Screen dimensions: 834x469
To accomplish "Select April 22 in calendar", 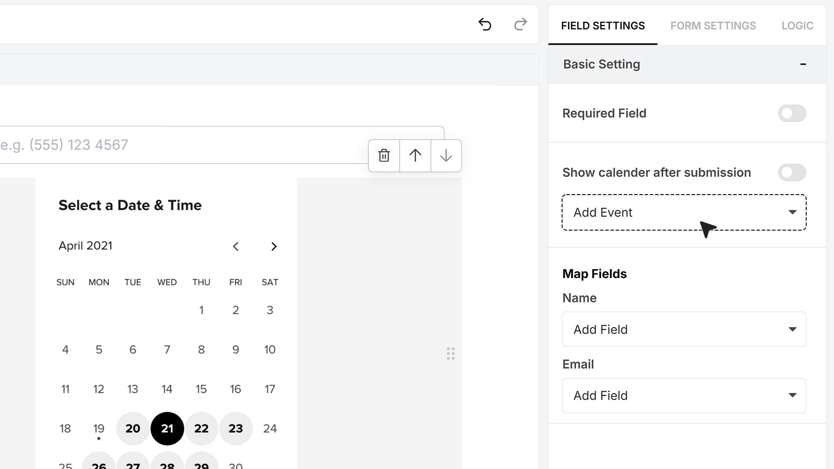I will coord(202,429).
